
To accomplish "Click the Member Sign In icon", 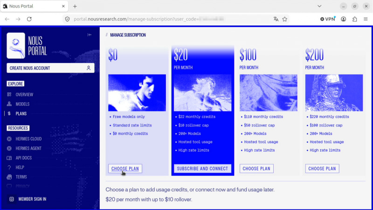I will coord(11,199).
